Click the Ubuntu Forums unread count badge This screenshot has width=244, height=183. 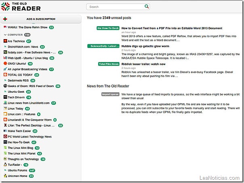32,171
